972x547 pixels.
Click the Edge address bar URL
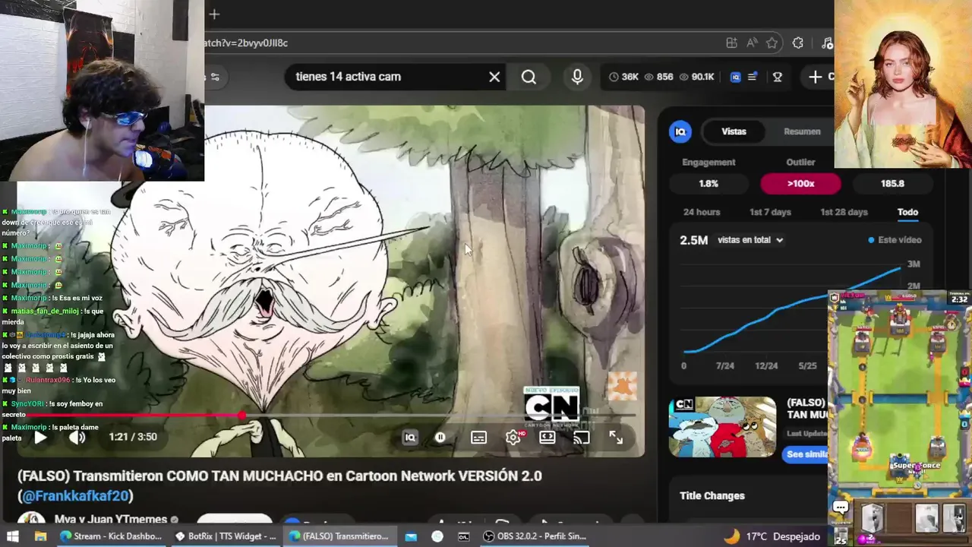coord(246,43)
